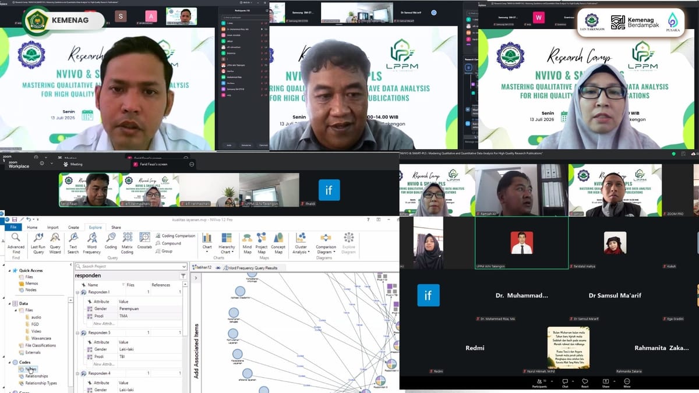The width and height of the screenshot is (699, 393).
Task: Open the Chart dropdown in ribbon
Action: 207,243
